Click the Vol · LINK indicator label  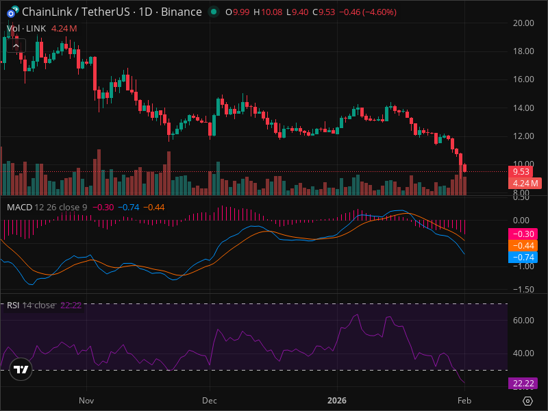point(26,29)
